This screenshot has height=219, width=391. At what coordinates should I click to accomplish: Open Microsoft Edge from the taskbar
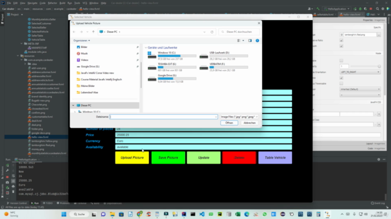pyautogui.click(x=247, y=214)
